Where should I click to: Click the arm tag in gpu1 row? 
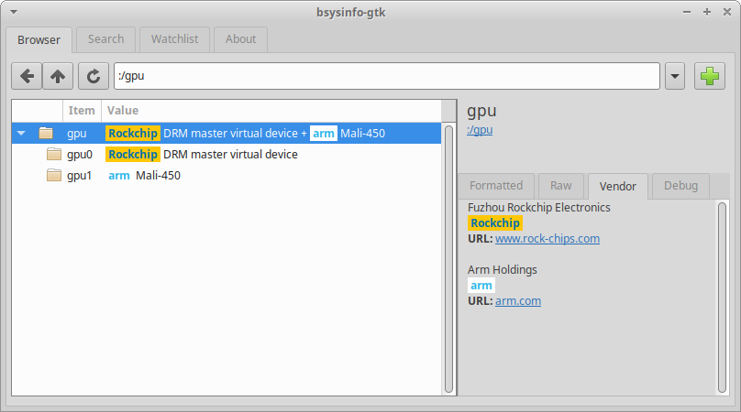[x=119, y=176]
